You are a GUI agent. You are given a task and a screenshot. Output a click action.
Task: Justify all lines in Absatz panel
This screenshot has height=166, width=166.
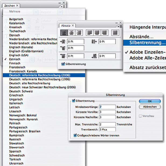coord(115,33)
